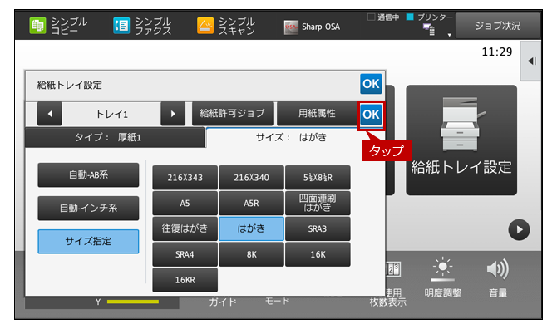Launch Sharp OSA
Image resolution: width=557 pixels, height=329 pixels.
click(x=312, y=27)
